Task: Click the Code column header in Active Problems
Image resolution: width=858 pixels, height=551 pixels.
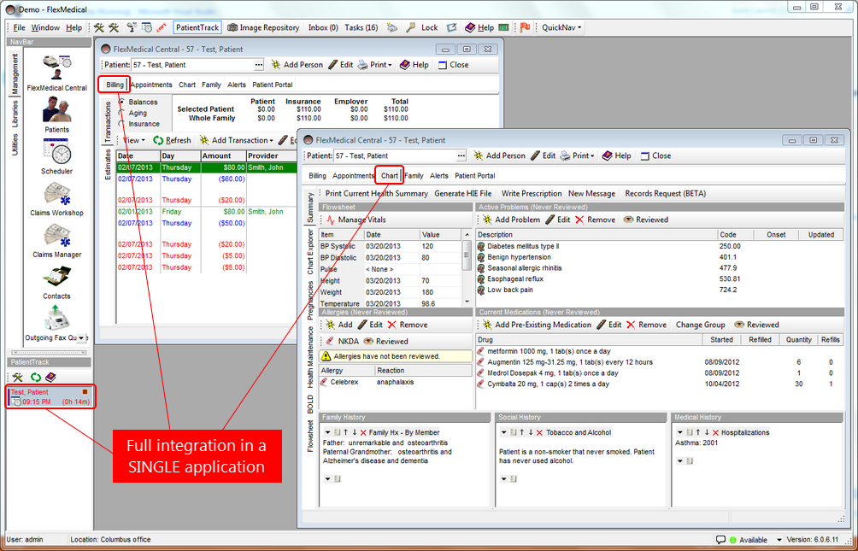Action: point(736,235)
